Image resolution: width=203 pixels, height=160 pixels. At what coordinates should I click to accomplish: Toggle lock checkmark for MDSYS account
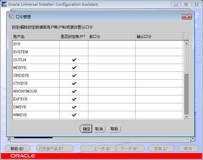tap(74, 68)
